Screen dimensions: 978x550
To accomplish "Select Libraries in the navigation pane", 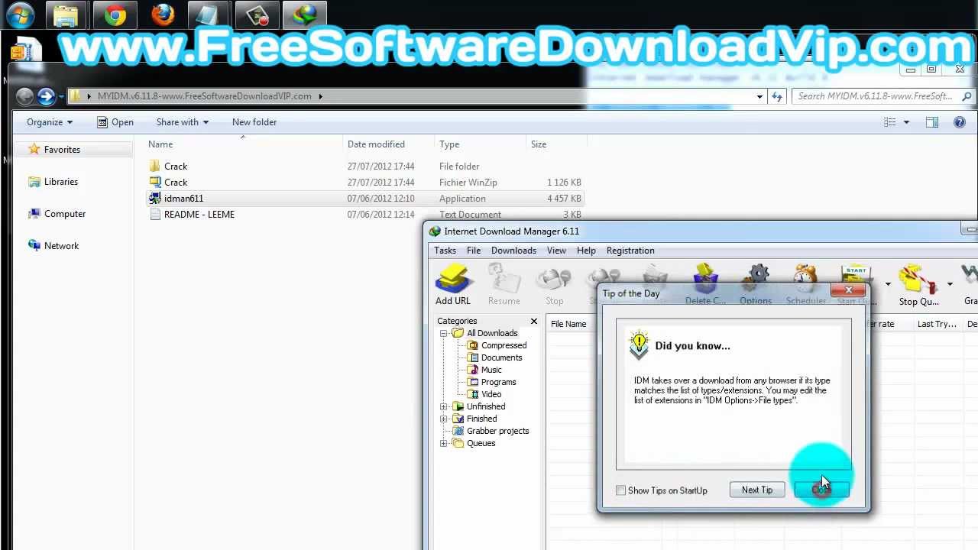I will pos(61,182).
